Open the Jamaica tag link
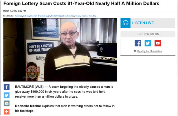The image size is (178, 116). click(18, 16)
